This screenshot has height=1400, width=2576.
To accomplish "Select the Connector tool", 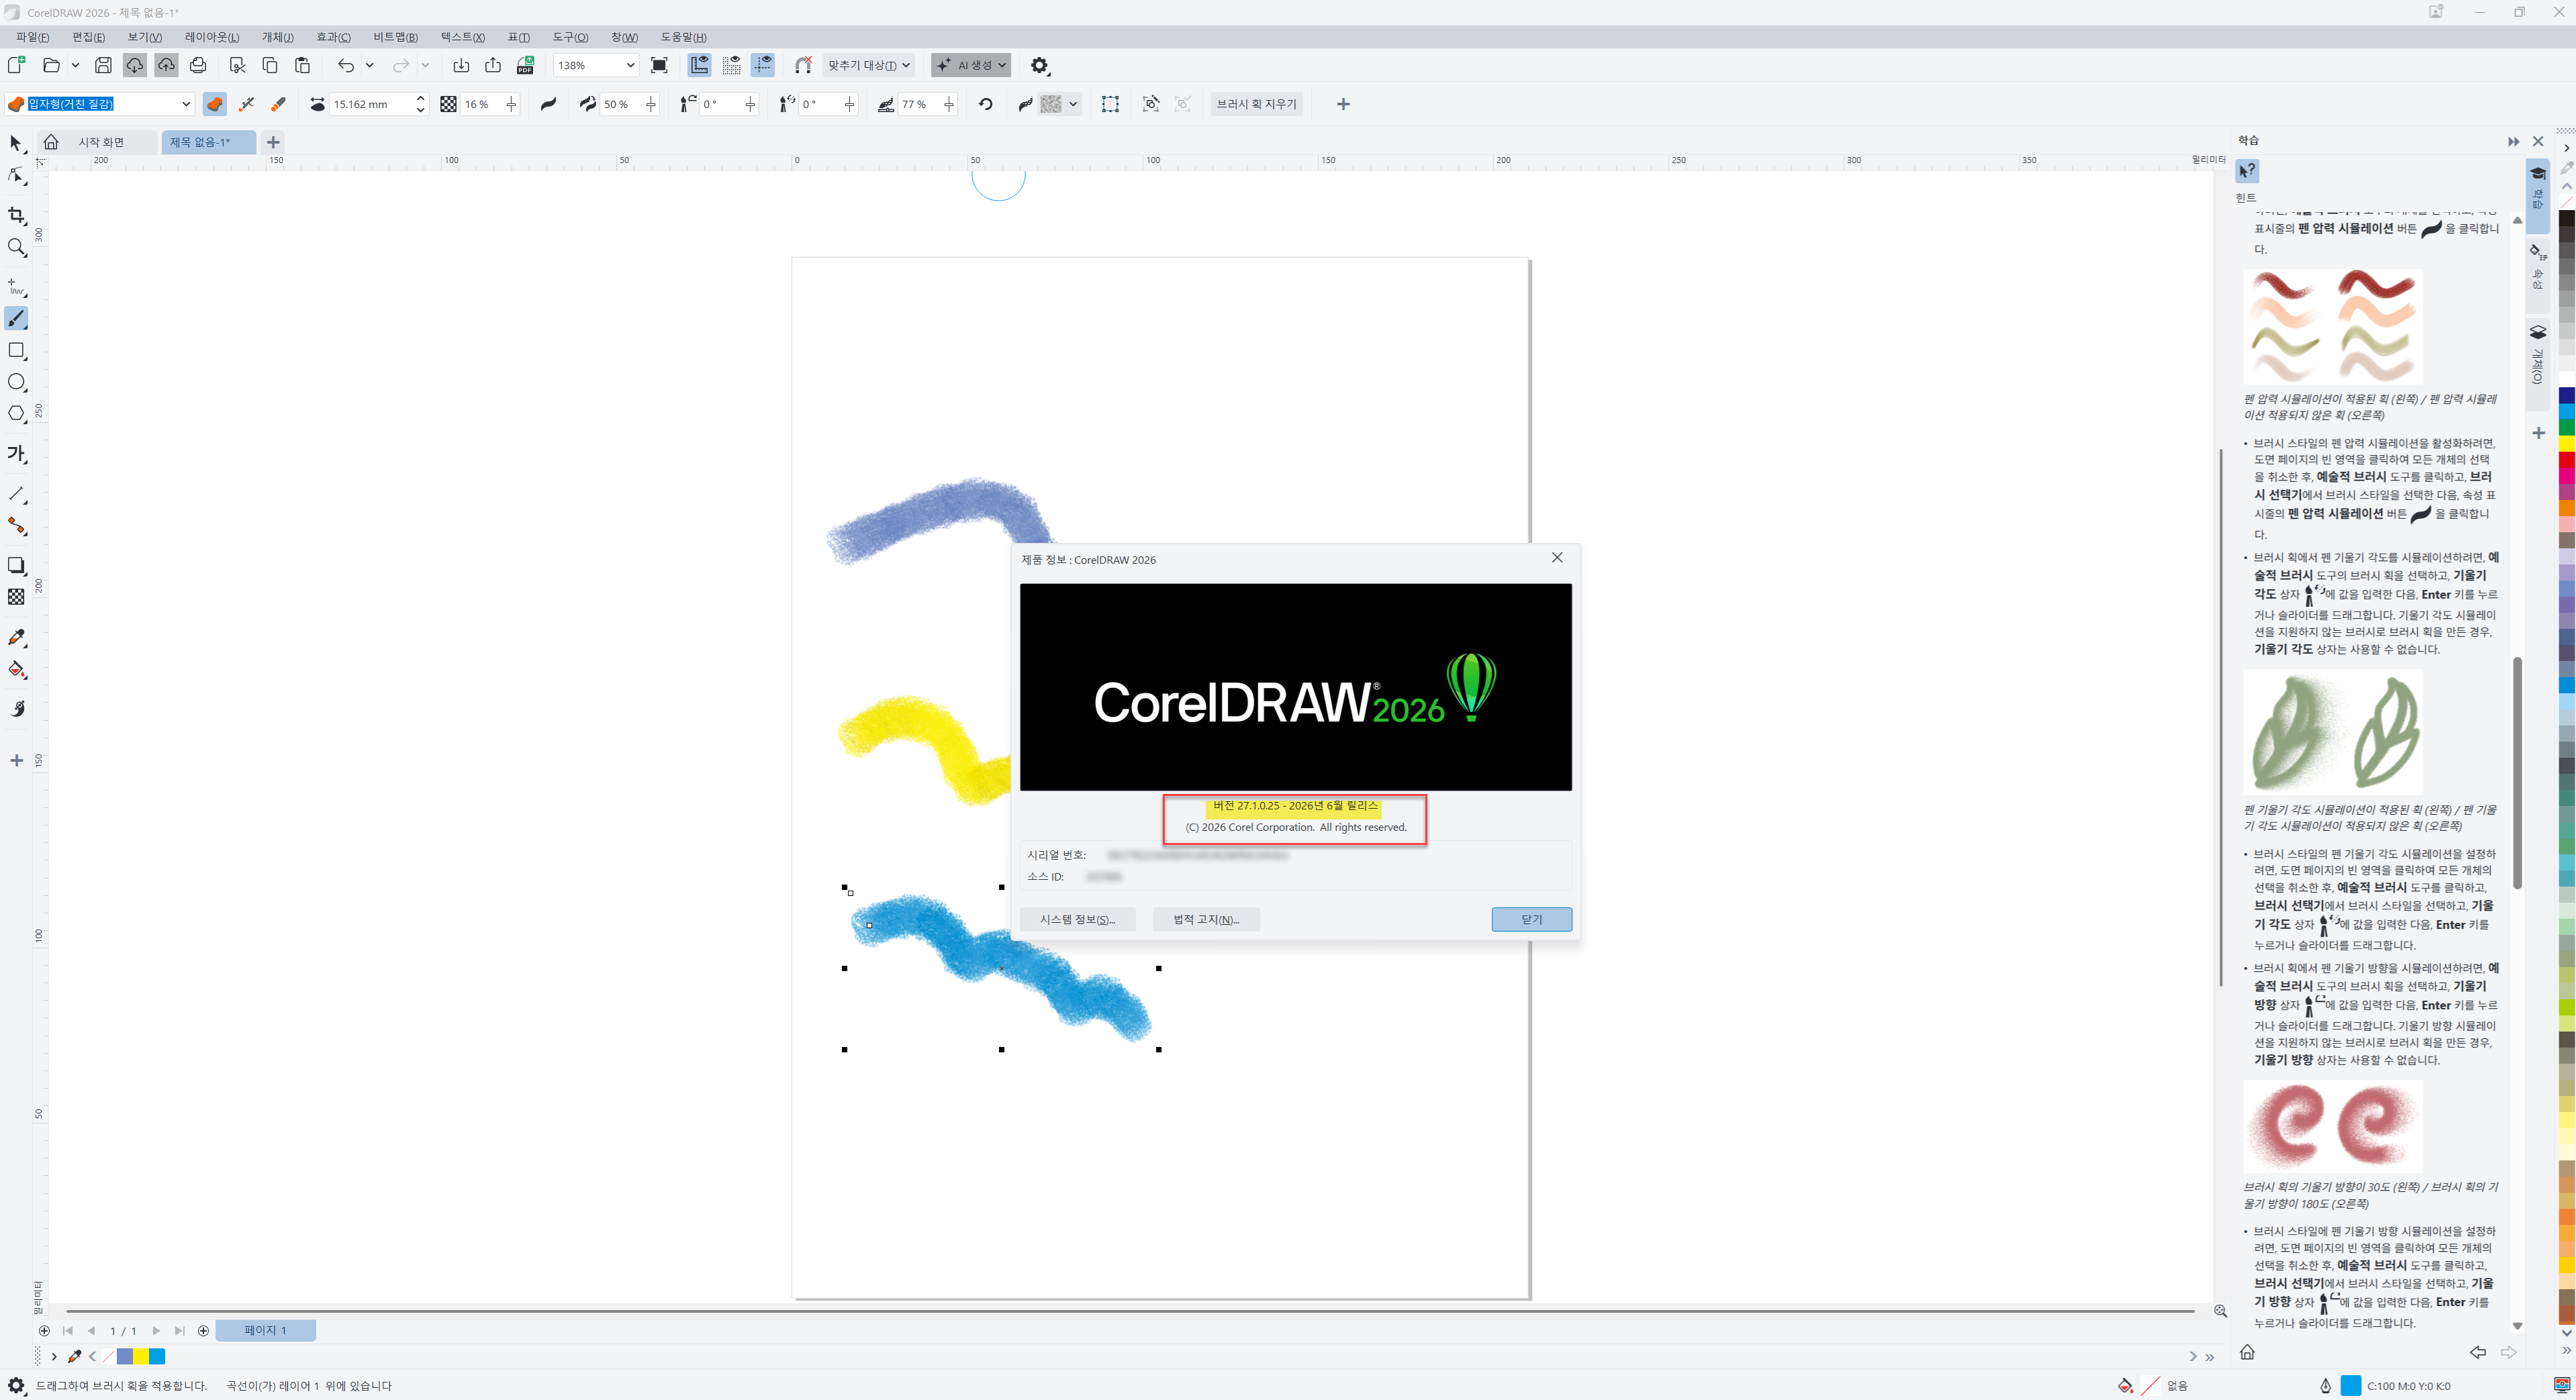I will pyautogui.click(x=16, y=526).
